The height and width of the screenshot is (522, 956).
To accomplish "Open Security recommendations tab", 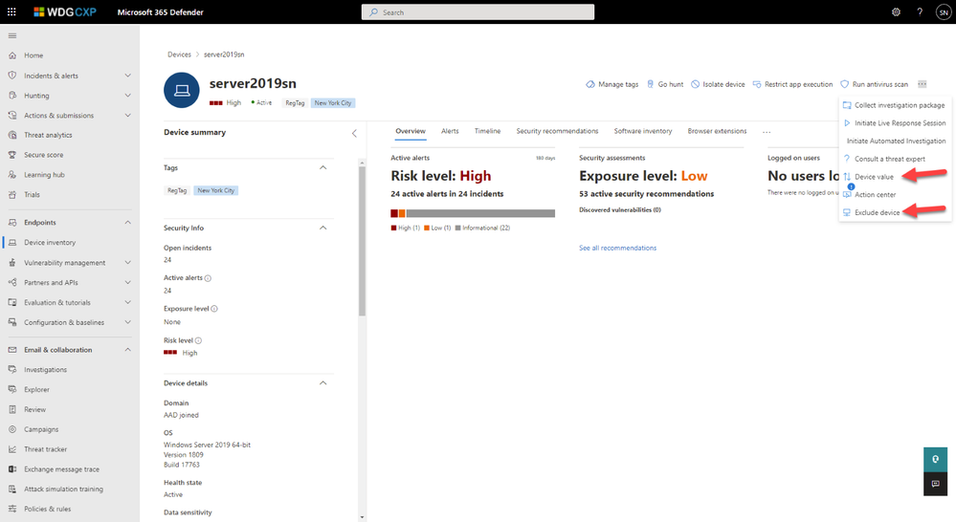I will click(x=557, y=131).
